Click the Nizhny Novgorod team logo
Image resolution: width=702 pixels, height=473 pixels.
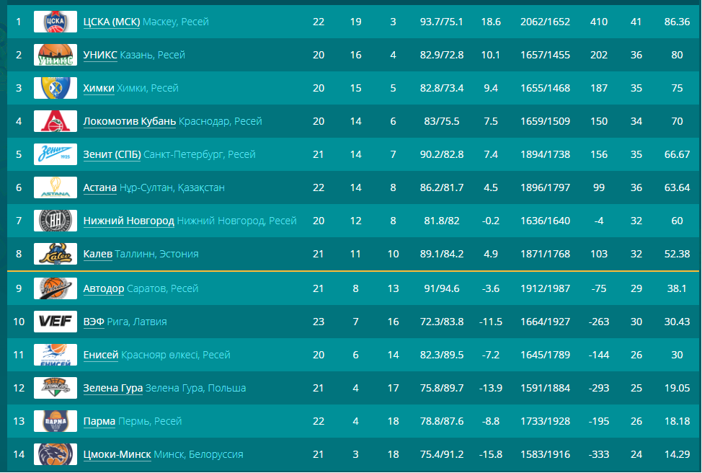(x=55, y=221)
